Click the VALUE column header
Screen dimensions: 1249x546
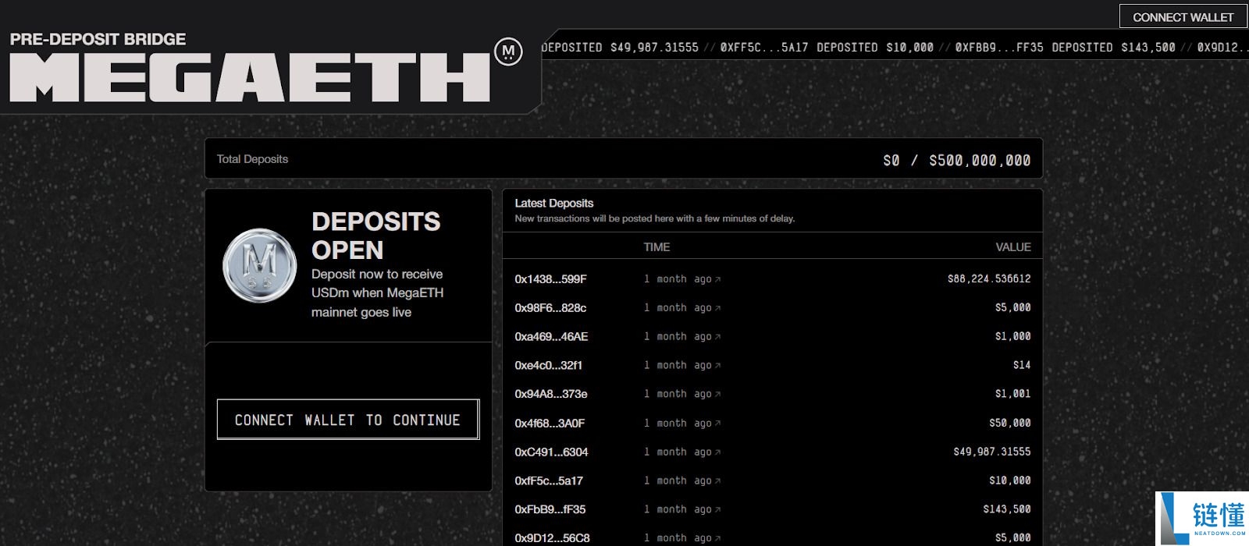1013,247
